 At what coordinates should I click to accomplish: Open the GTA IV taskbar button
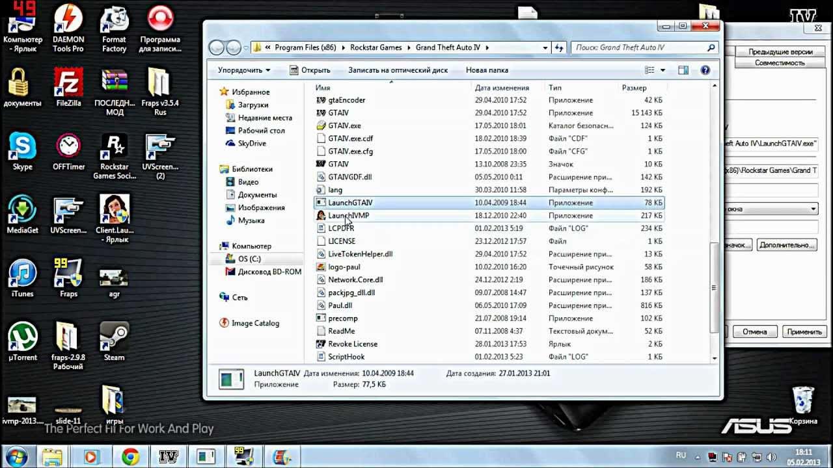(169, 457)
